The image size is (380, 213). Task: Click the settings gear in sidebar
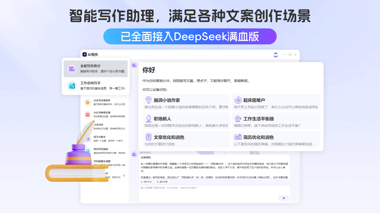coord(124,175)
